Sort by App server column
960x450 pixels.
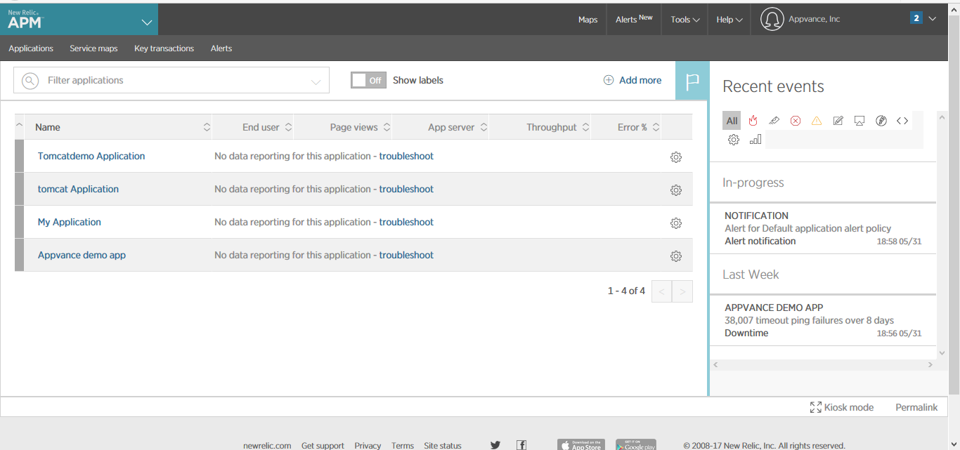(x=441, y=127)
